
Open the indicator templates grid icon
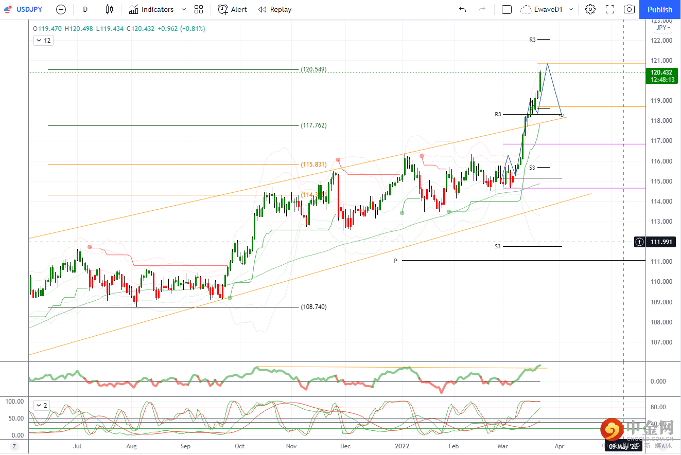[199, 9]
